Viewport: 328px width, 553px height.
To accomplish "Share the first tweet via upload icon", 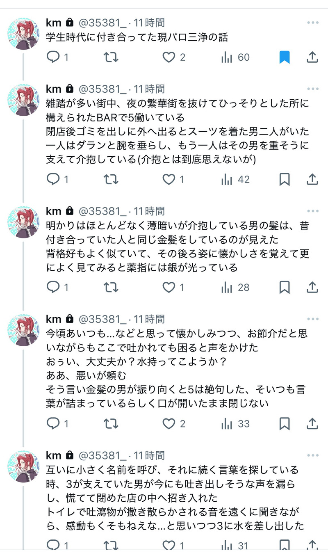I will [x=312, y=57].
